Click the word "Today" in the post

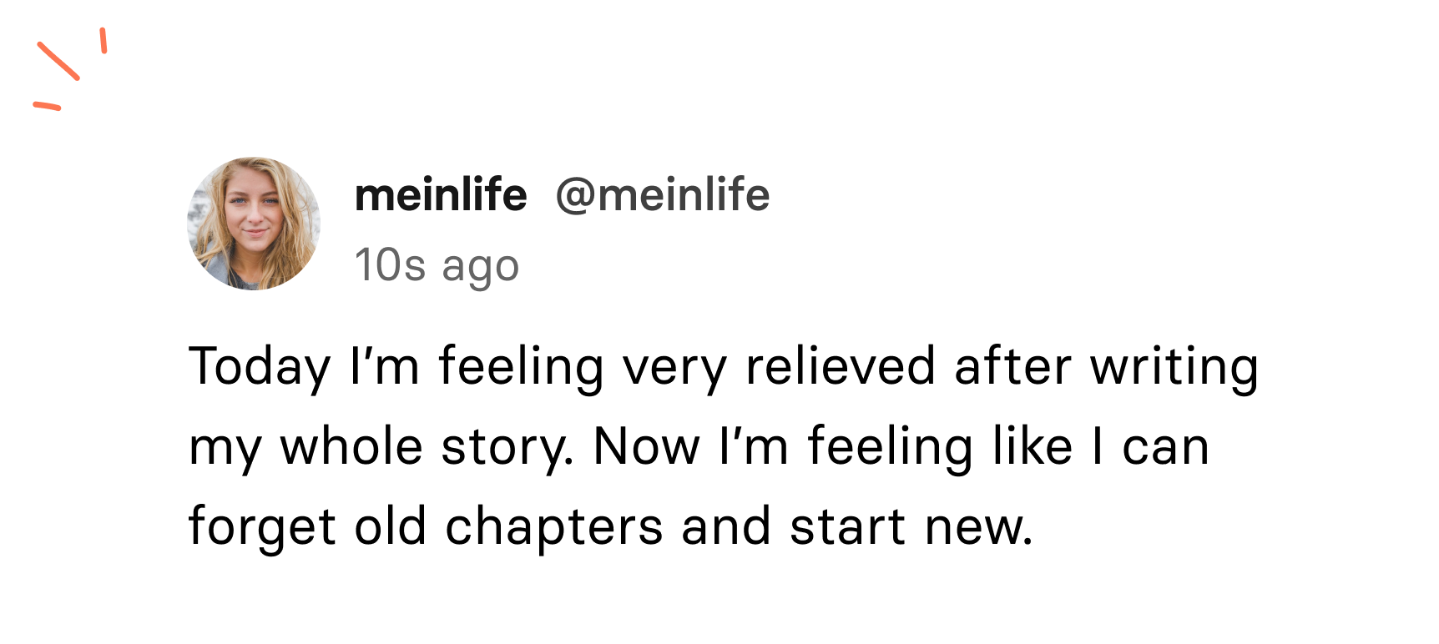(x=260, y=367)
